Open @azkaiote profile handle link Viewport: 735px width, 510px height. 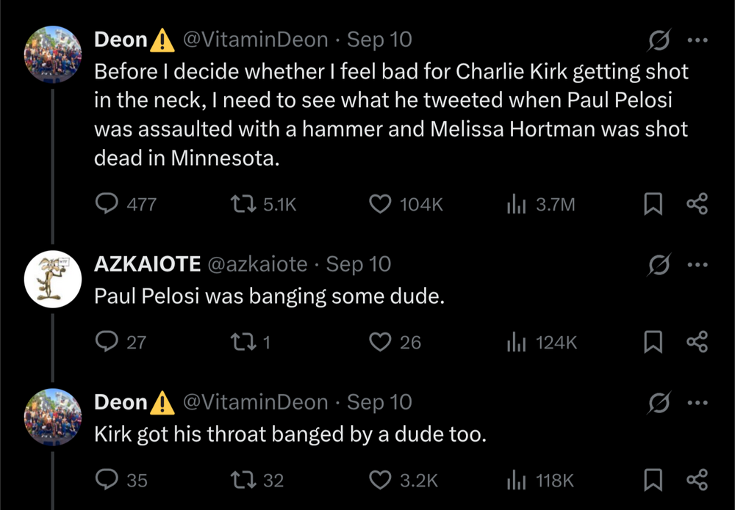point(258,264)
